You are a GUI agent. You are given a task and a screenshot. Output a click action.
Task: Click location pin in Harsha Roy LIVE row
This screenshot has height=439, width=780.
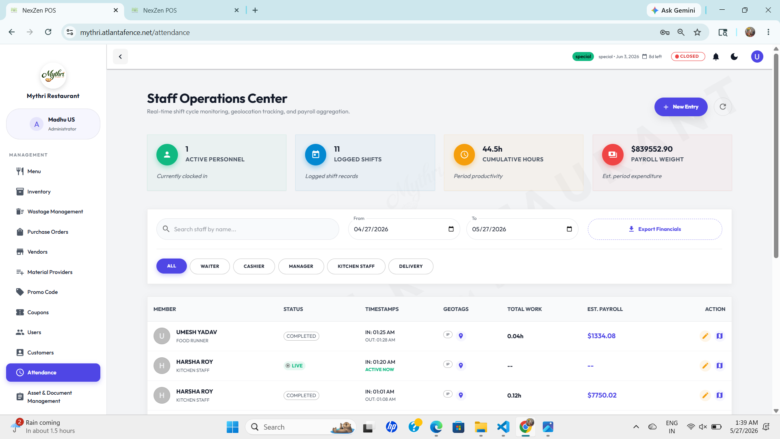[x=461, y=365]
